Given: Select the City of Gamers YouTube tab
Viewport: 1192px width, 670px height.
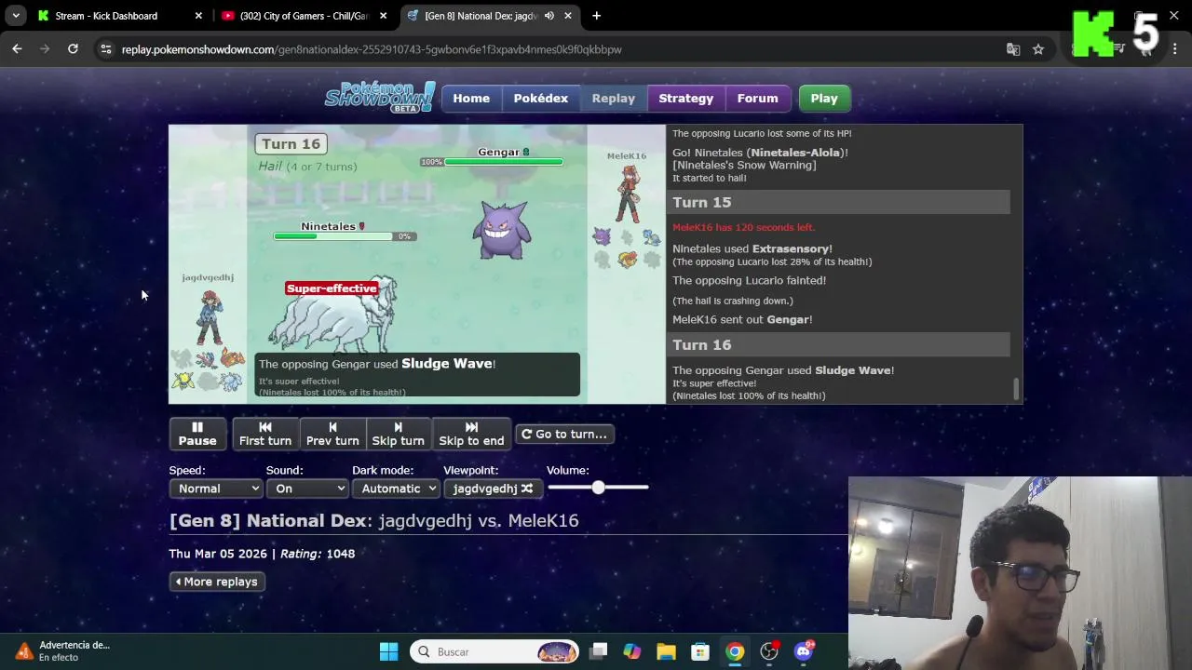Looking at the screenshot, I should point(304,16).
